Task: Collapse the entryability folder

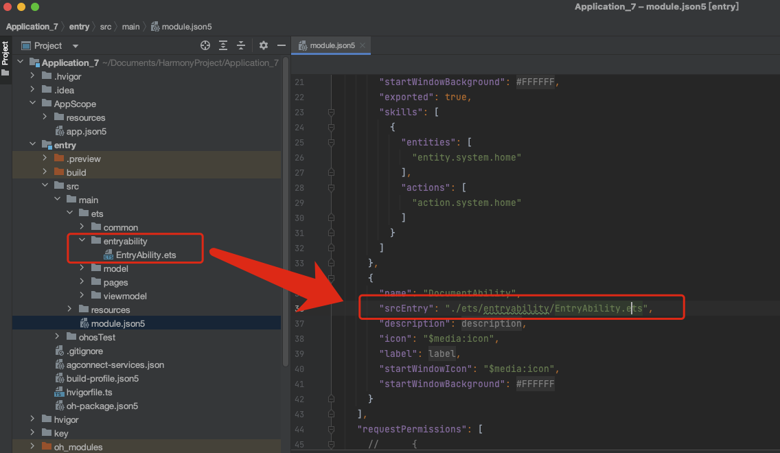Action: point(82,241)
